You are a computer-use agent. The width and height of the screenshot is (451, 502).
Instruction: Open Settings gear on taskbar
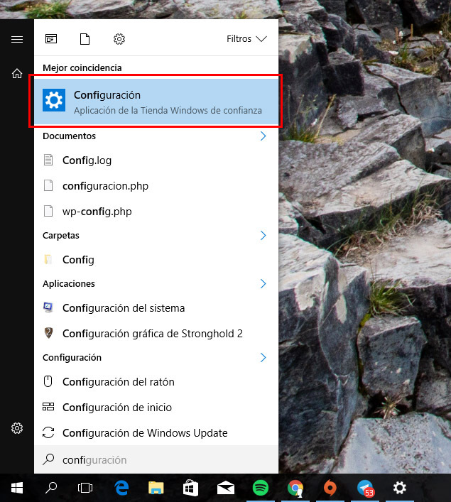pyautogui.click(x=399, y=488)
